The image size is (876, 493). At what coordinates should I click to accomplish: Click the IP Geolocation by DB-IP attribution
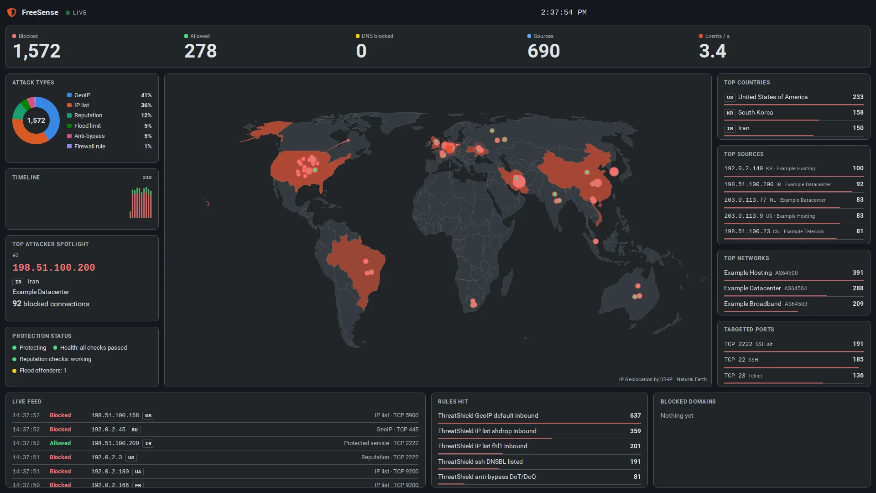662,380
